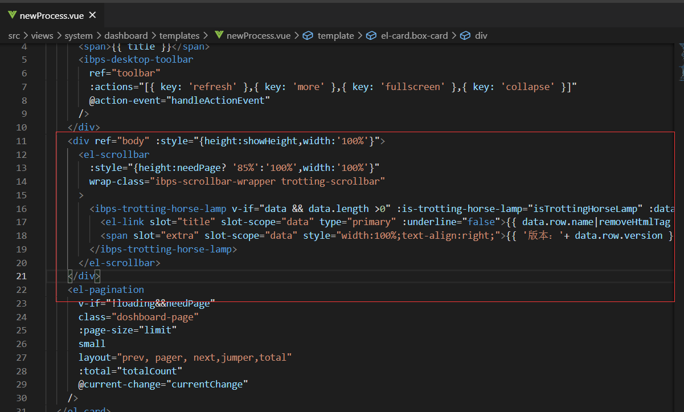
Task: Expand the templates breadcrumb folder
Action: click(179, 35)
